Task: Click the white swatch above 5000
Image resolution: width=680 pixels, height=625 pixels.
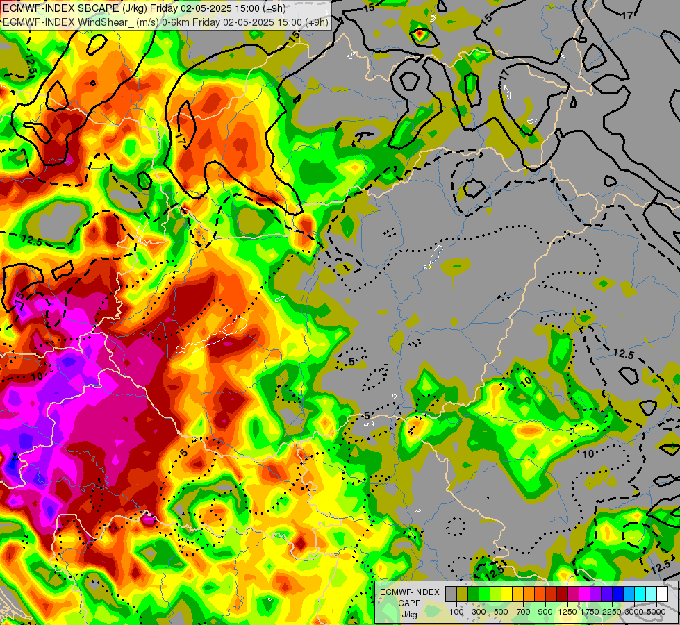Action: tap(662, 594)
